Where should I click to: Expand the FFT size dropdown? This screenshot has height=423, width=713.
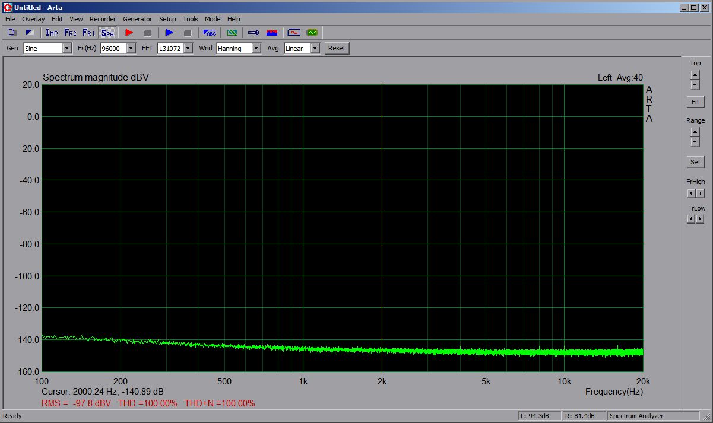(188, 49)
